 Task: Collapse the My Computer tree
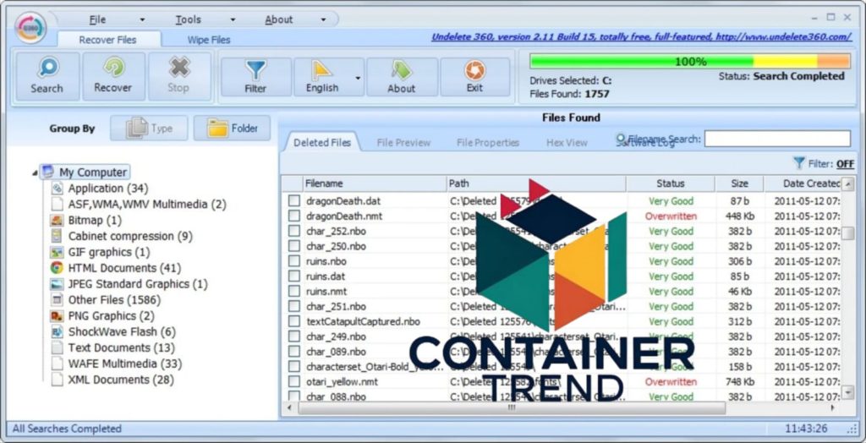[x=34, y=173]
